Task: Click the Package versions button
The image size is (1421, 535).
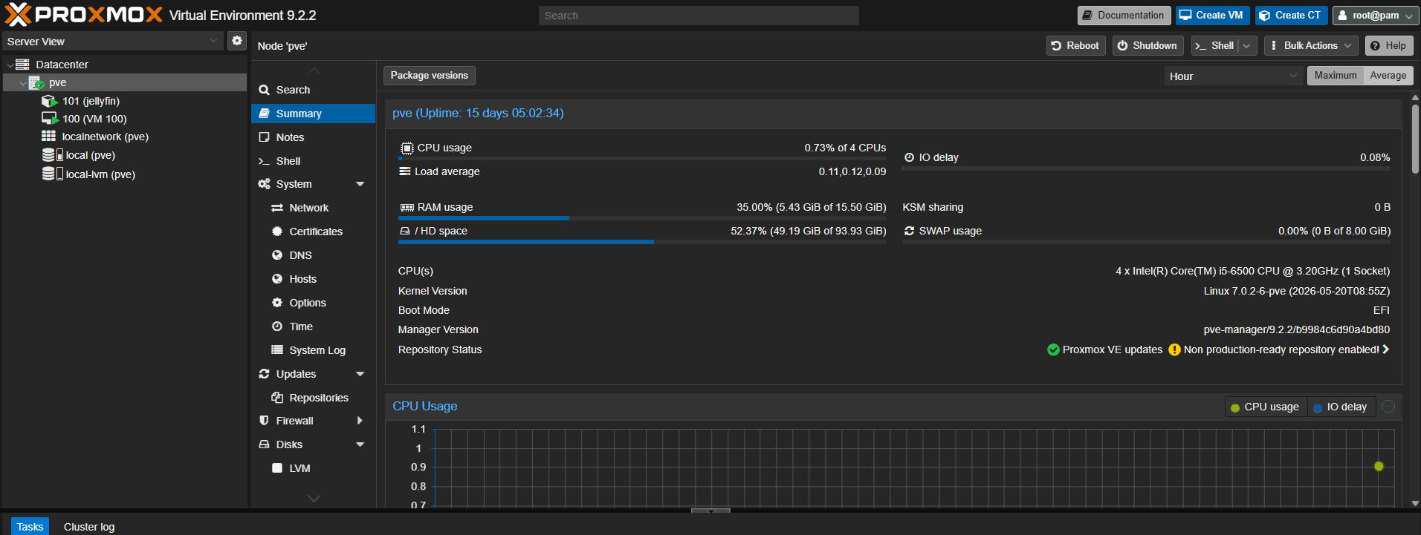Action: 429,76
